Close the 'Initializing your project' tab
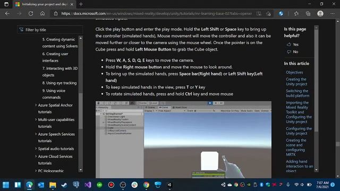The image size is (340, 191). click(x=72, y=4)
